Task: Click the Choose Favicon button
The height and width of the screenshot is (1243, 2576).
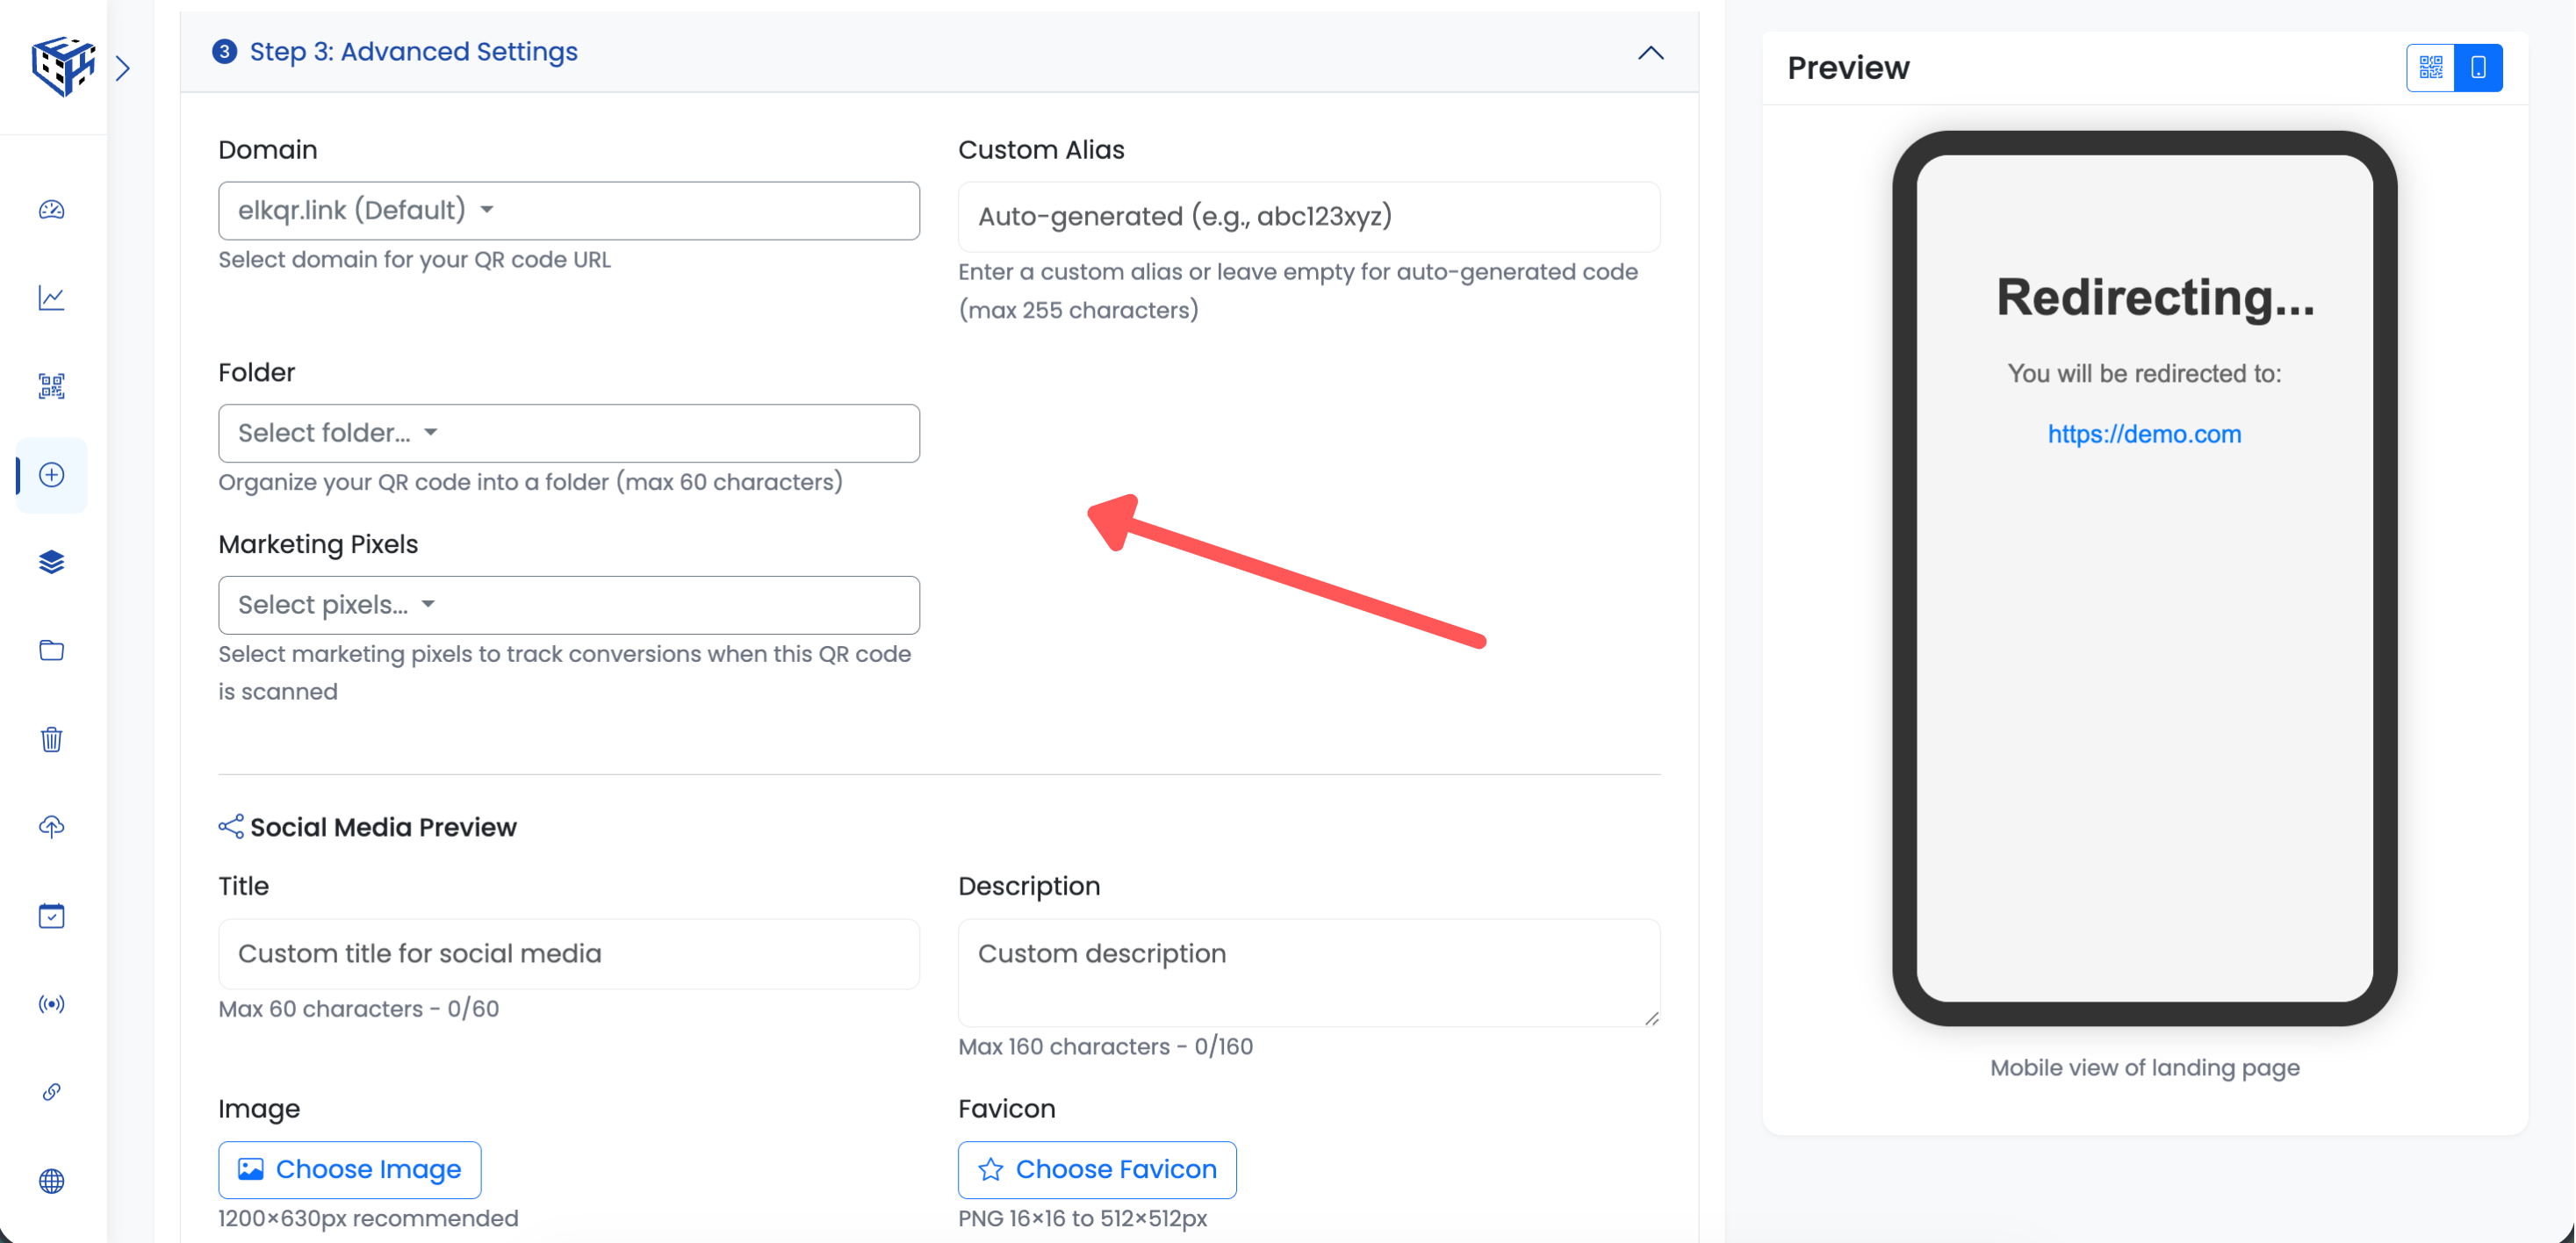Action: pyautogui.click(x=1097, y=1169)
